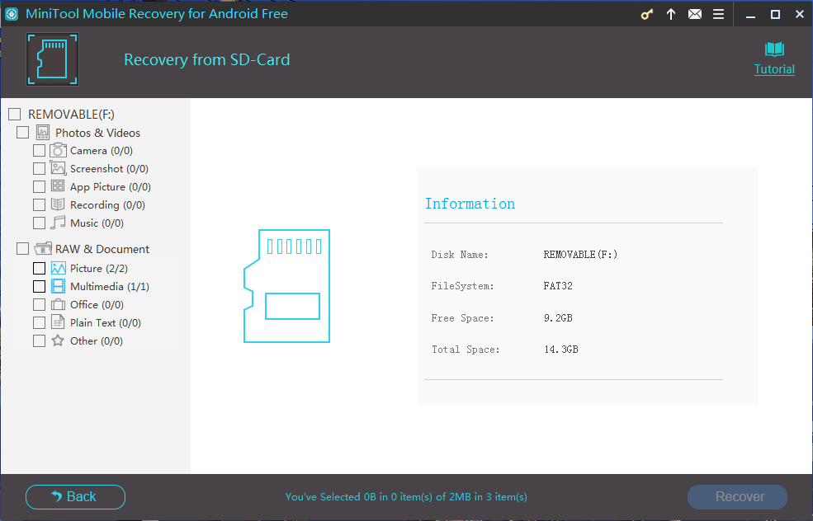Click the large SD card illustration
813x521 pixels.
pyautogui.click(x=286, y=286)
